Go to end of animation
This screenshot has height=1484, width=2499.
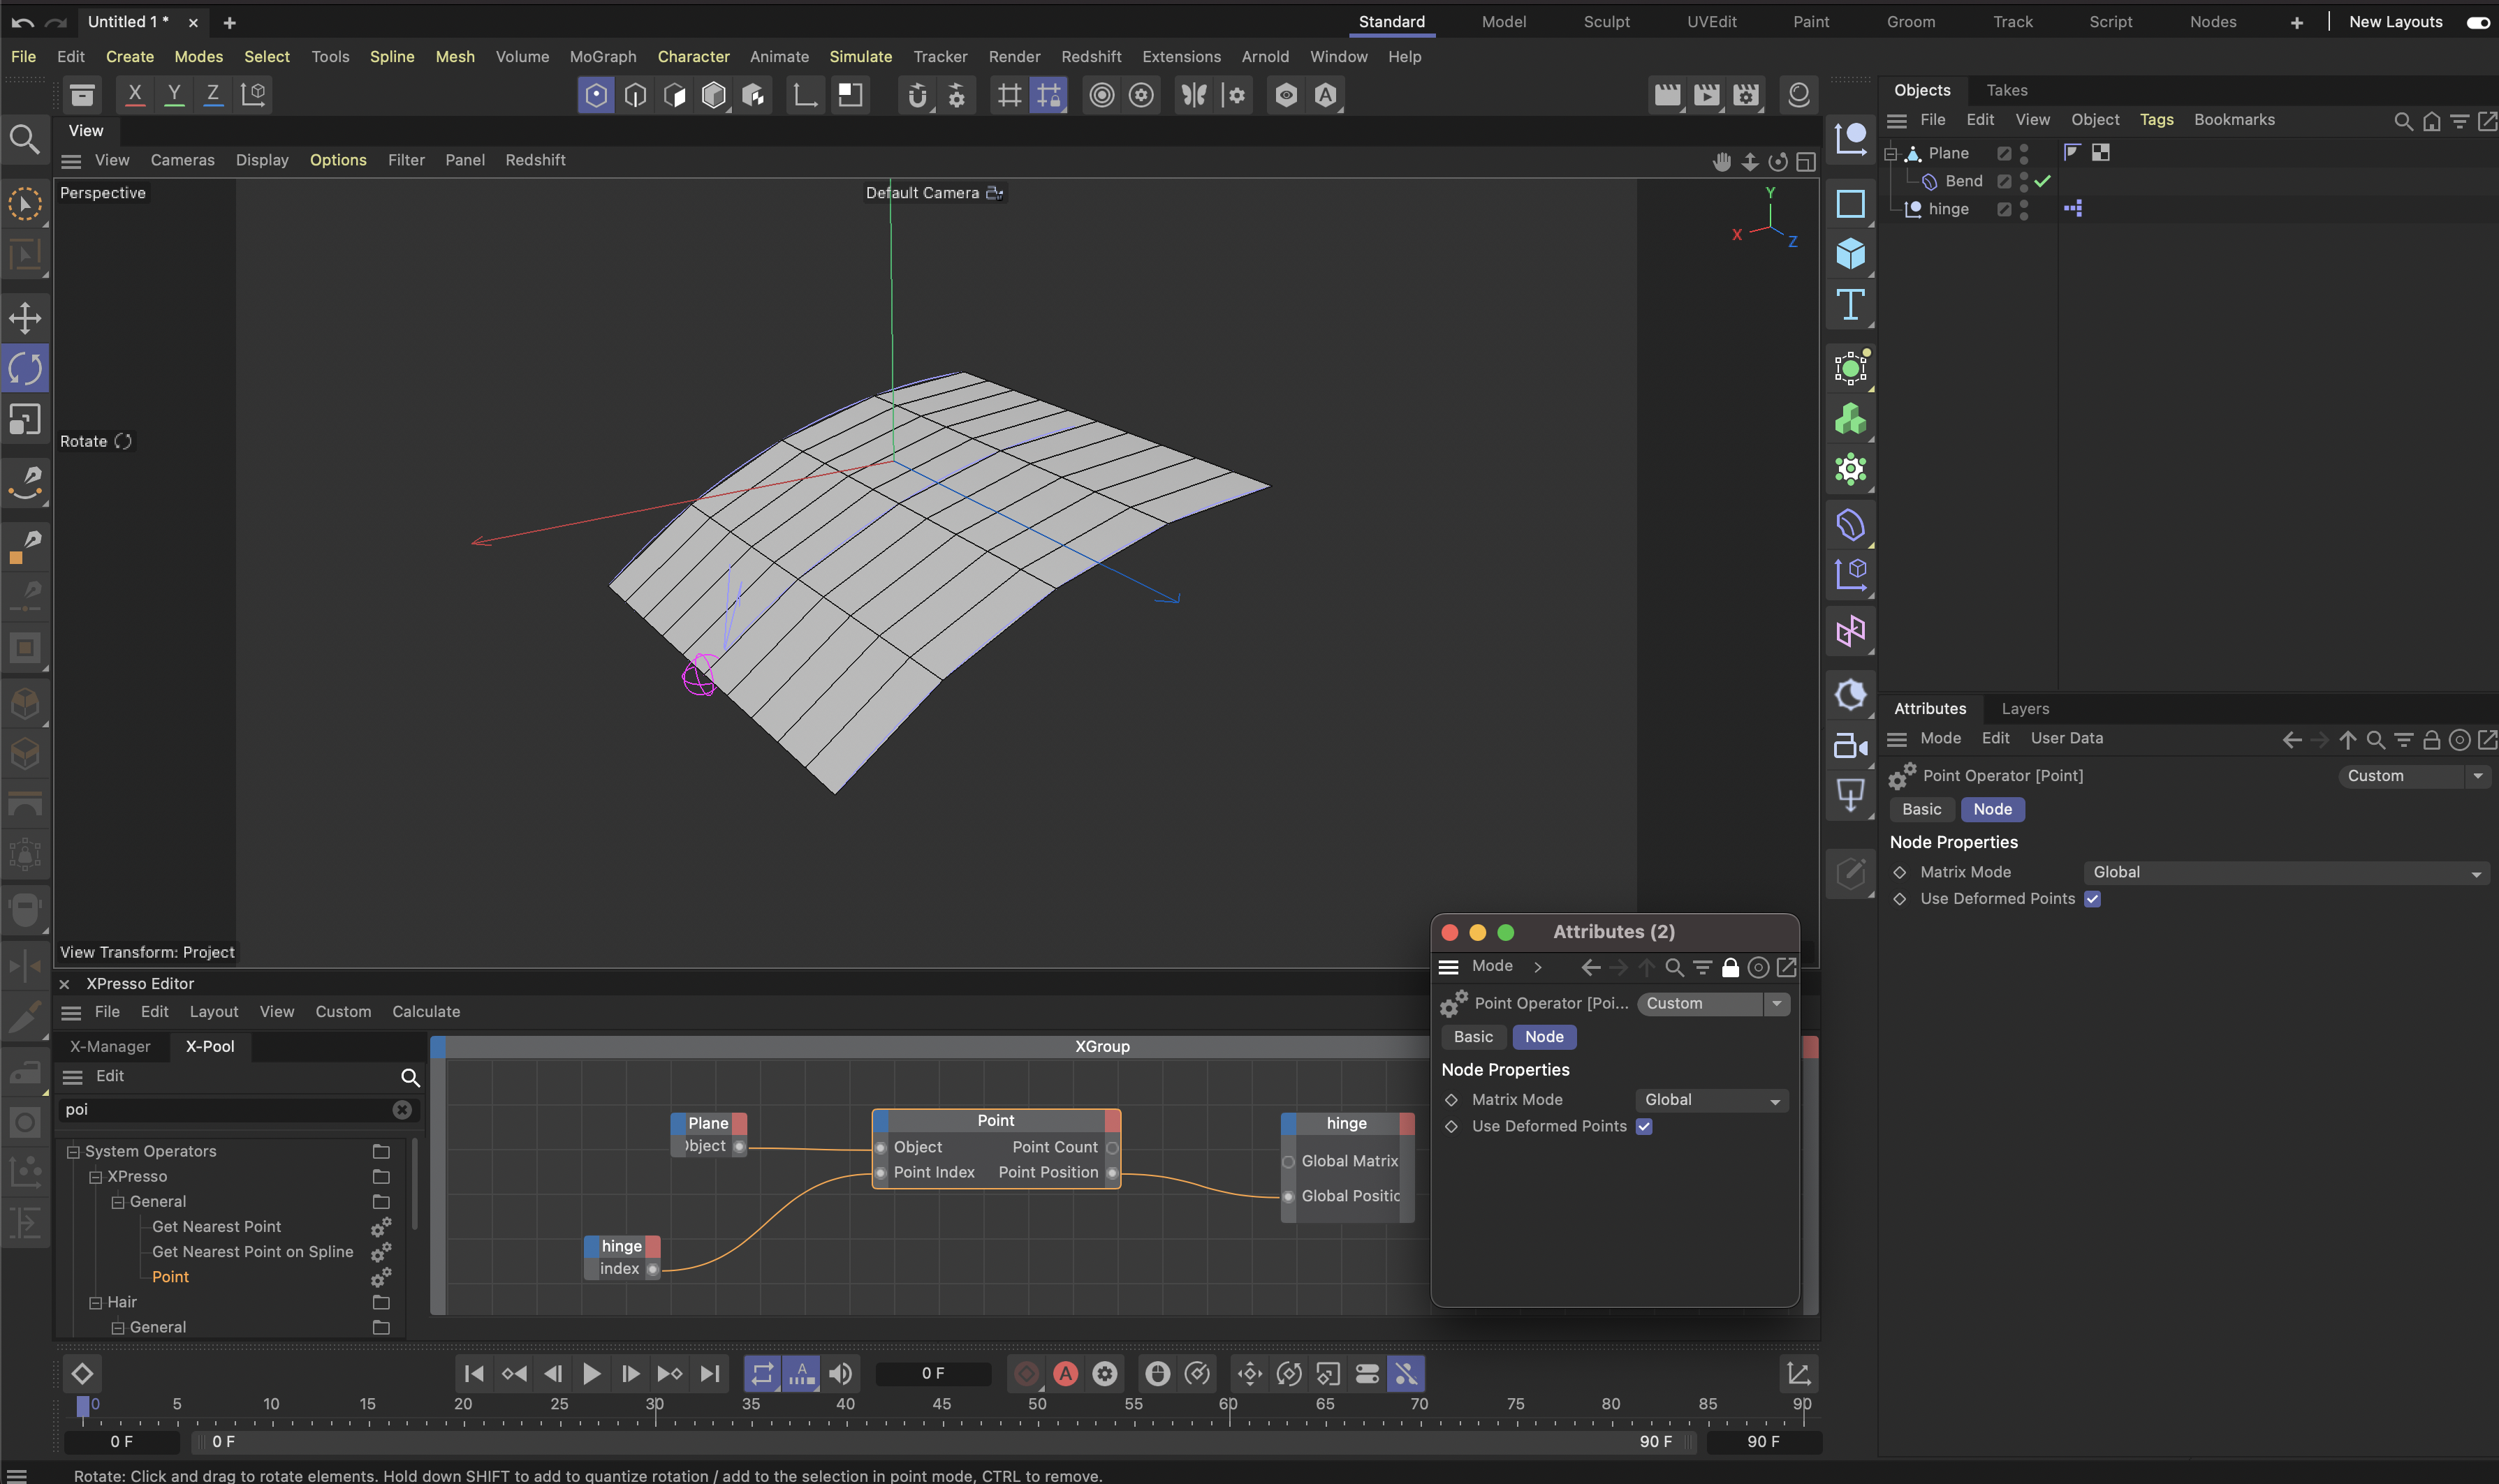pos(710,1374)
